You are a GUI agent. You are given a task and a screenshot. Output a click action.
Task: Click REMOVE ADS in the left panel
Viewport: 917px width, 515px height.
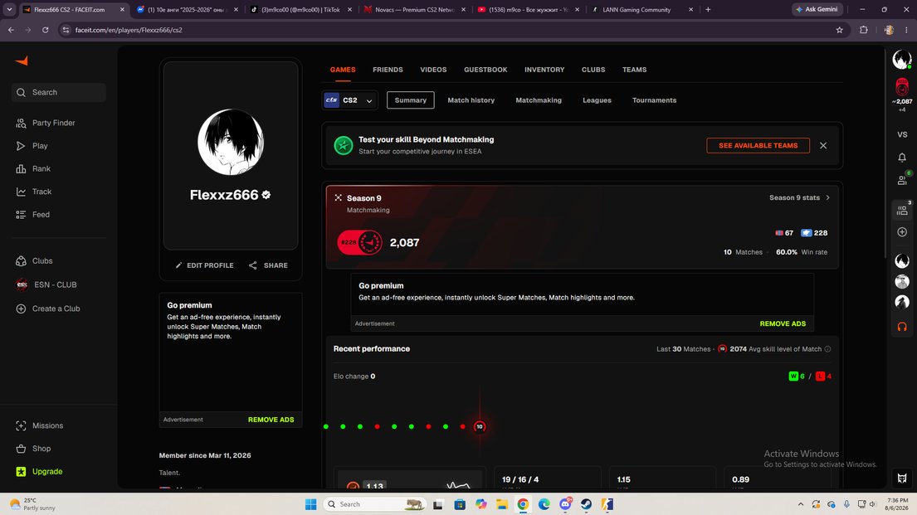click(271, 420)
